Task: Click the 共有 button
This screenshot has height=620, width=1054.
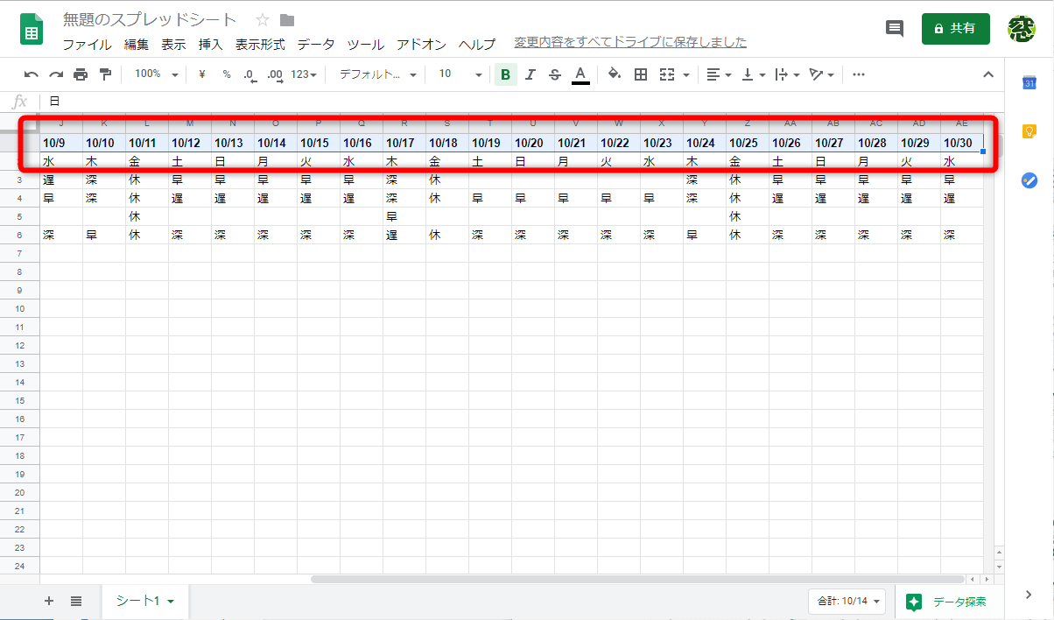Action: (955, 27)
